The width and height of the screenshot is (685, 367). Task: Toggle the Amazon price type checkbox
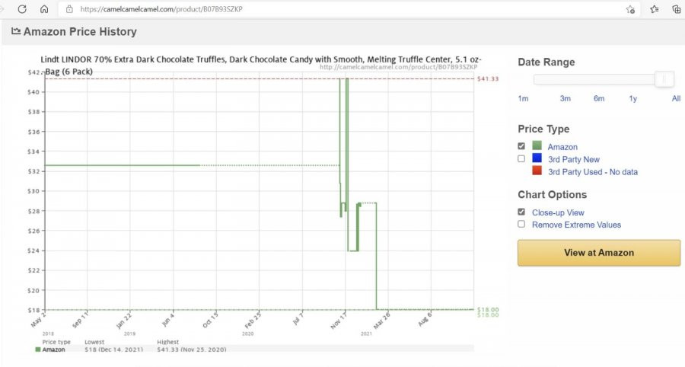point(521,146)
